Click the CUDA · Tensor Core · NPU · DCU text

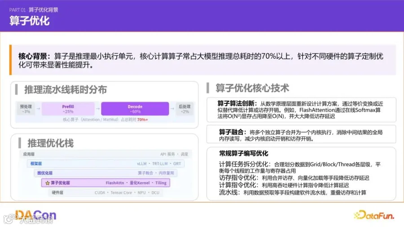pos(127,193)
